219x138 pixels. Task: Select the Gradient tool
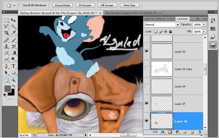(13, 53)
